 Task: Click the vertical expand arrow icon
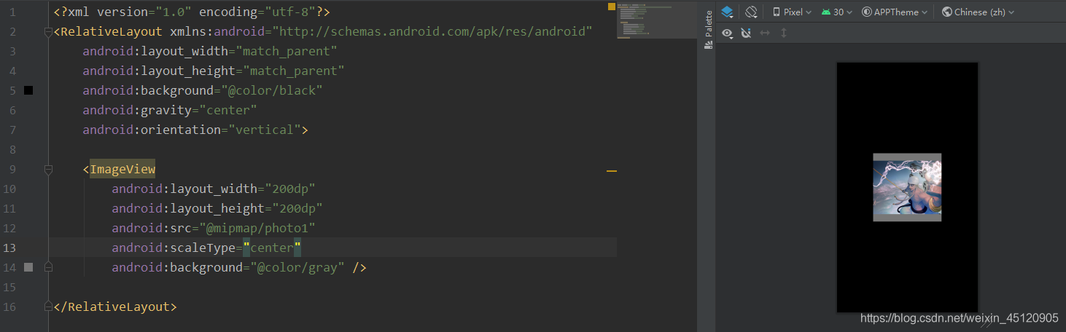(784, 33)
